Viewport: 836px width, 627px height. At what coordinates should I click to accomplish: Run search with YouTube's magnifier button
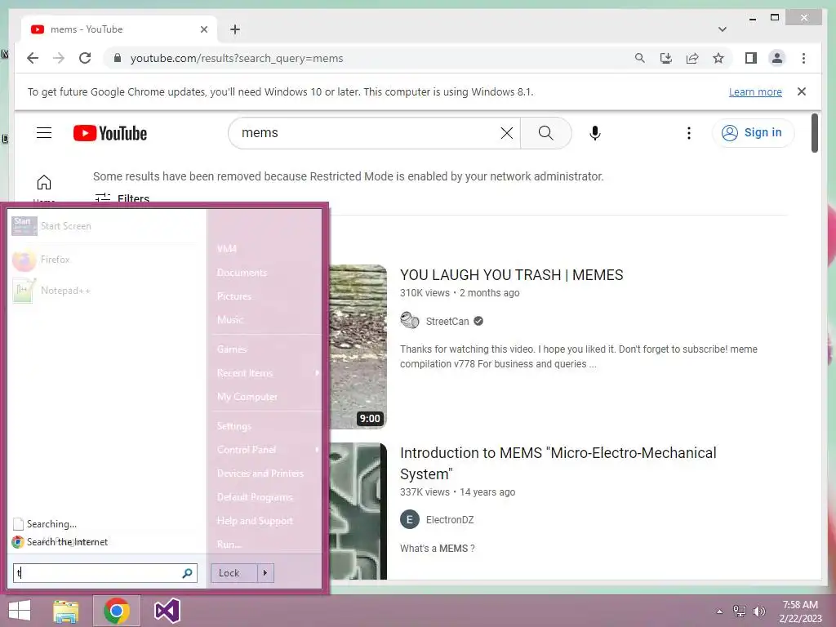[545, 133]
